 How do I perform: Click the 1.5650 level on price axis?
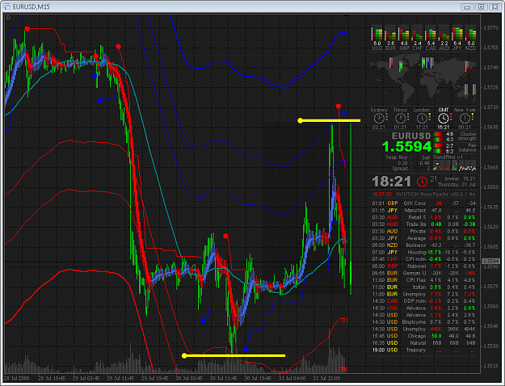490,187
